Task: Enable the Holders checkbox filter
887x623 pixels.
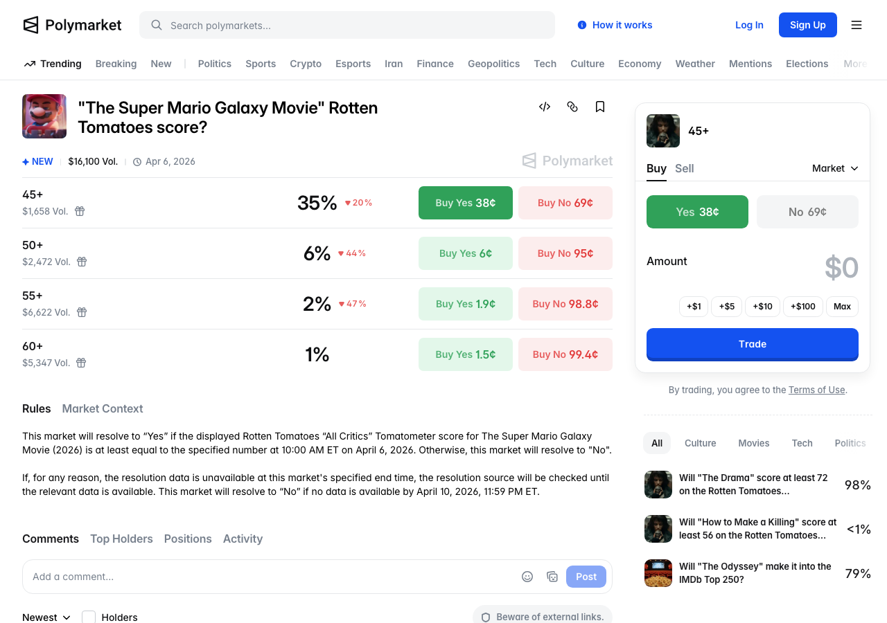Action: coord(89,617)
